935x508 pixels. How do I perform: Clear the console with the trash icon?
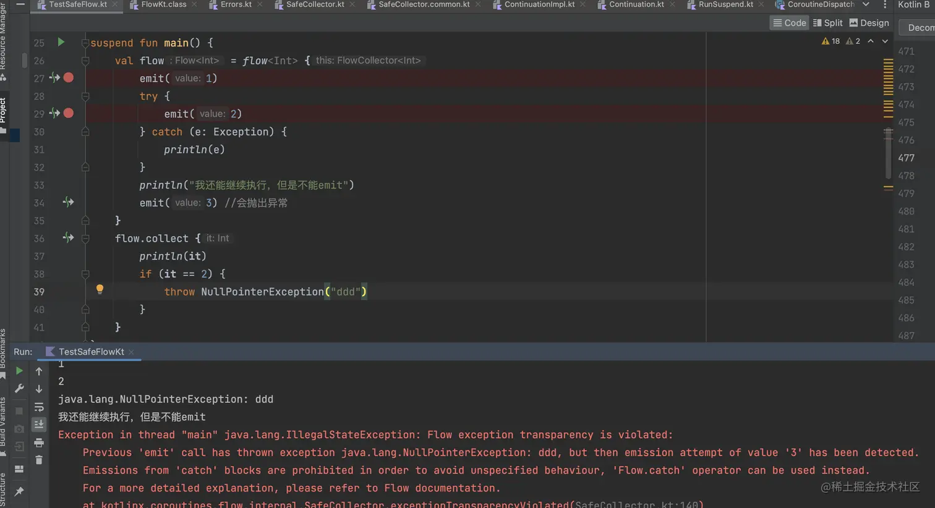click(39, 460)
